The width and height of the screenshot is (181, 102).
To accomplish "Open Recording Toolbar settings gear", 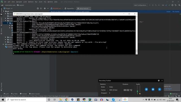I will (x=159, y=80).
